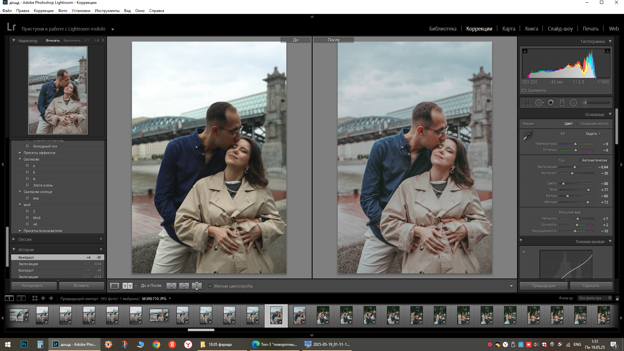Click the Сбросить button

pyautogui.click(x=591, y=286)
